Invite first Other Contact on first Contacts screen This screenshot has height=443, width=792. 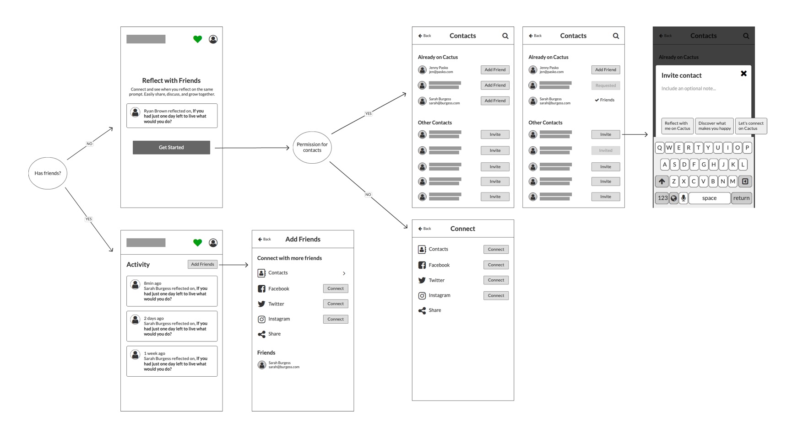495,134
